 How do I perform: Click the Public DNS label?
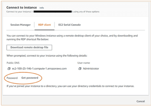click(x=13, y=63)
